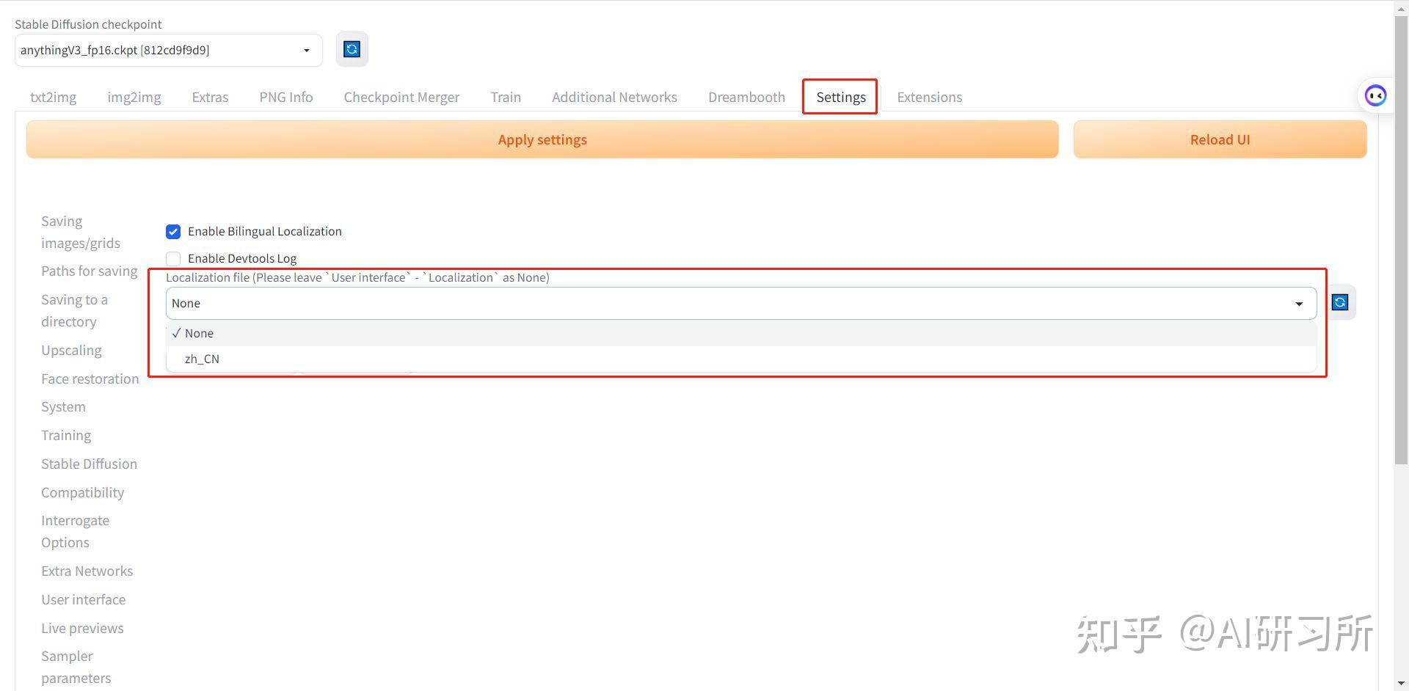Click the Reload UI button
The width and height of the screenshot is (1409, 691).
point(1220,139)
